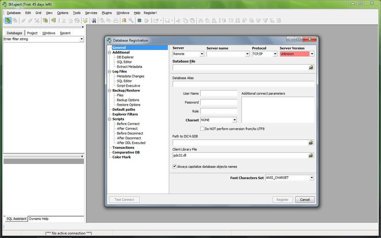Click the Database Alias input field
The width and height of the screenshot is (381, 238).
coord(243,84)
